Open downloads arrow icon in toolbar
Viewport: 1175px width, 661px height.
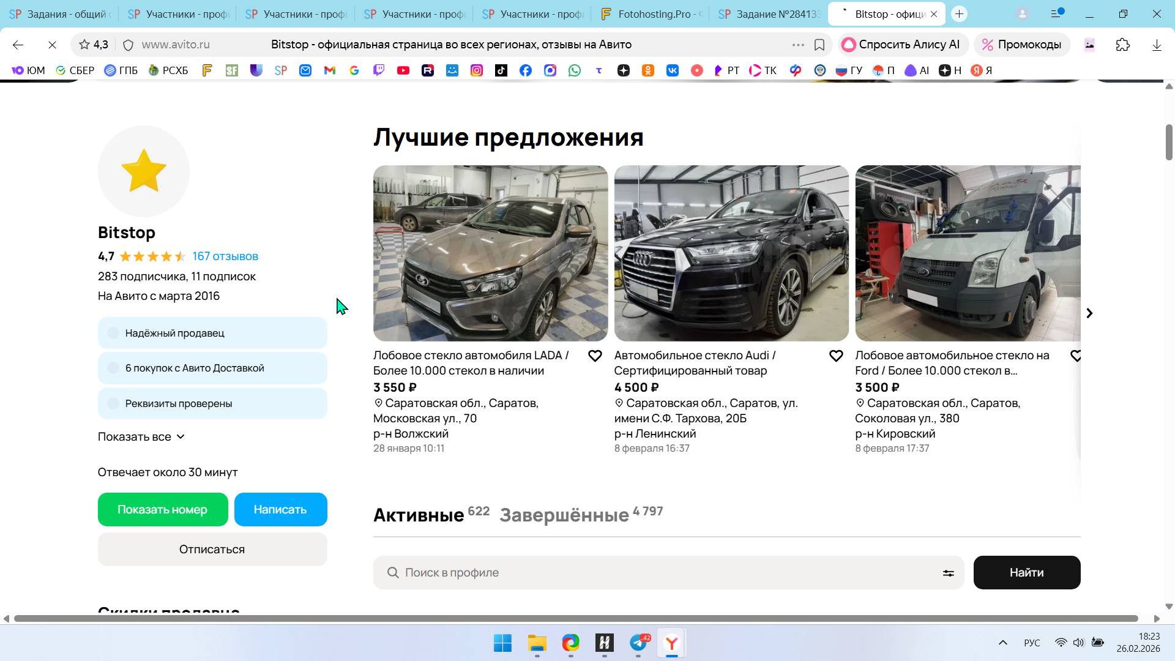(1157, 45)
